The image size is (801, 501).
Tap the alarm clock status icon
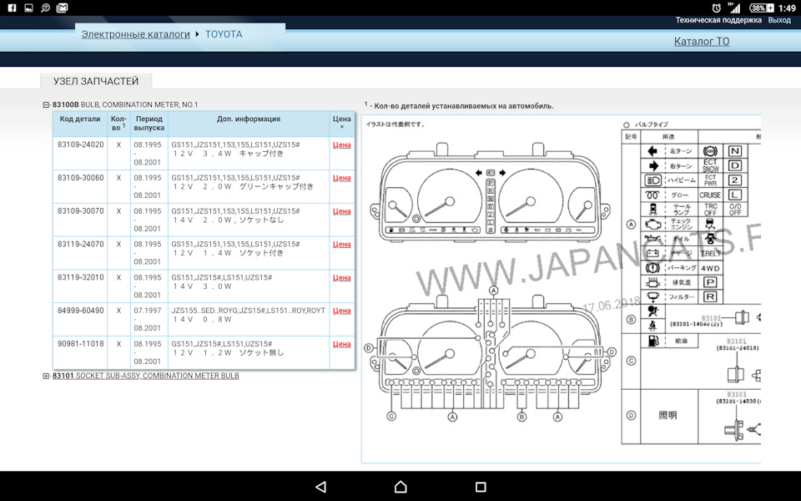pyautogui.click(x=716, y=8)
